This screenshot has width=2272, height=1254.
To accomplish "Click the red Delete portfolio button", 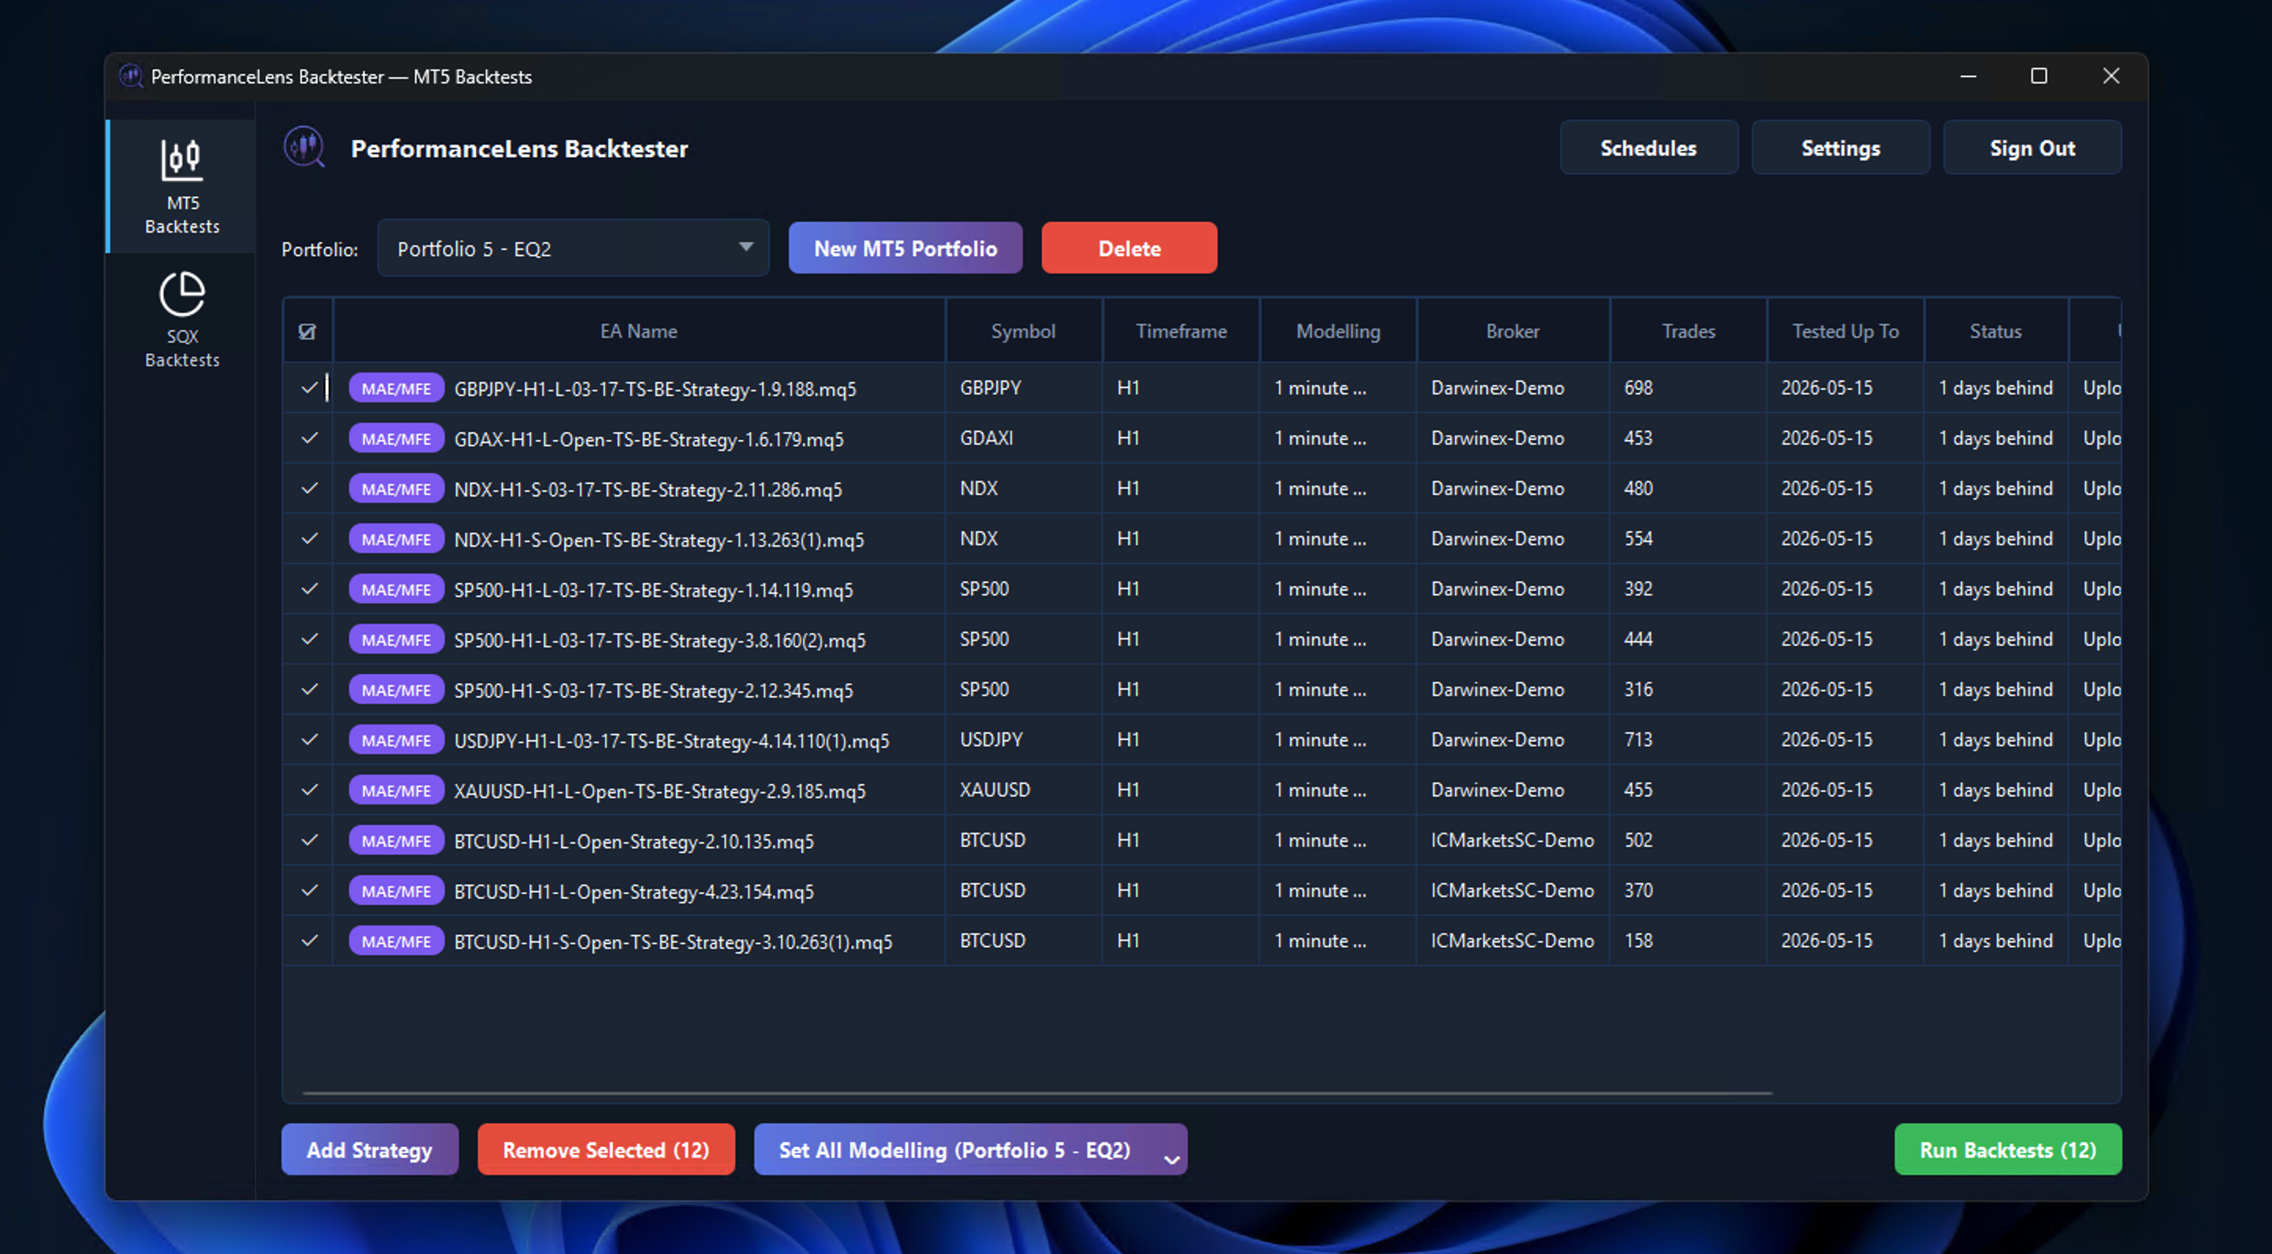I will click(1129, 249).
